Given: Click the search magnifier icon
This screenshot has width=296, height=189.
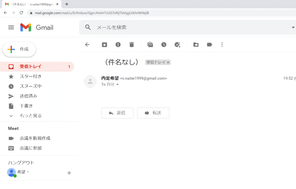Looking at the screenshot, I should [x=88, y=27].
